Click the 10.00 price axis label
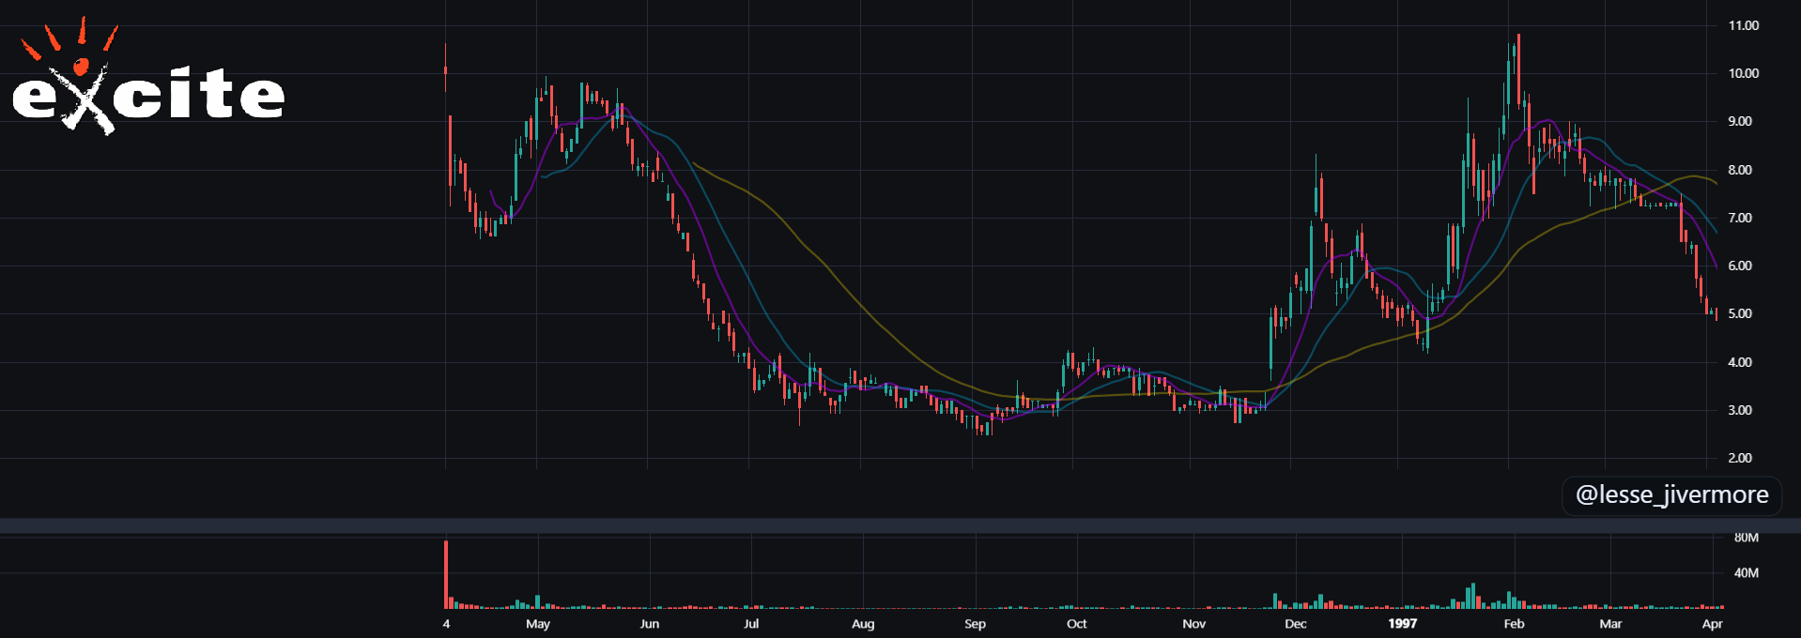 pos(1744,73)
